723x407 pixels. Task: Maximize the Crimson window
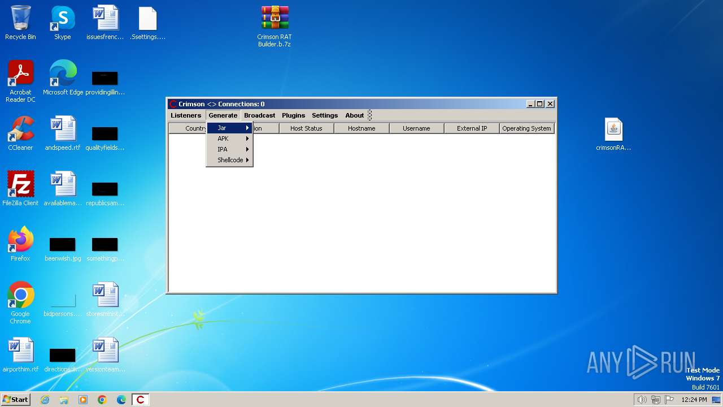[540, 104]
